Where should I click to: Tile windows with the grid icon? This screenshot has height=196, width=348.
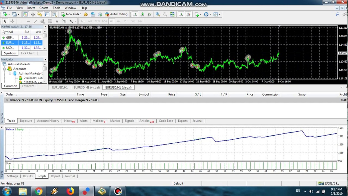click(x=172, y=14)
